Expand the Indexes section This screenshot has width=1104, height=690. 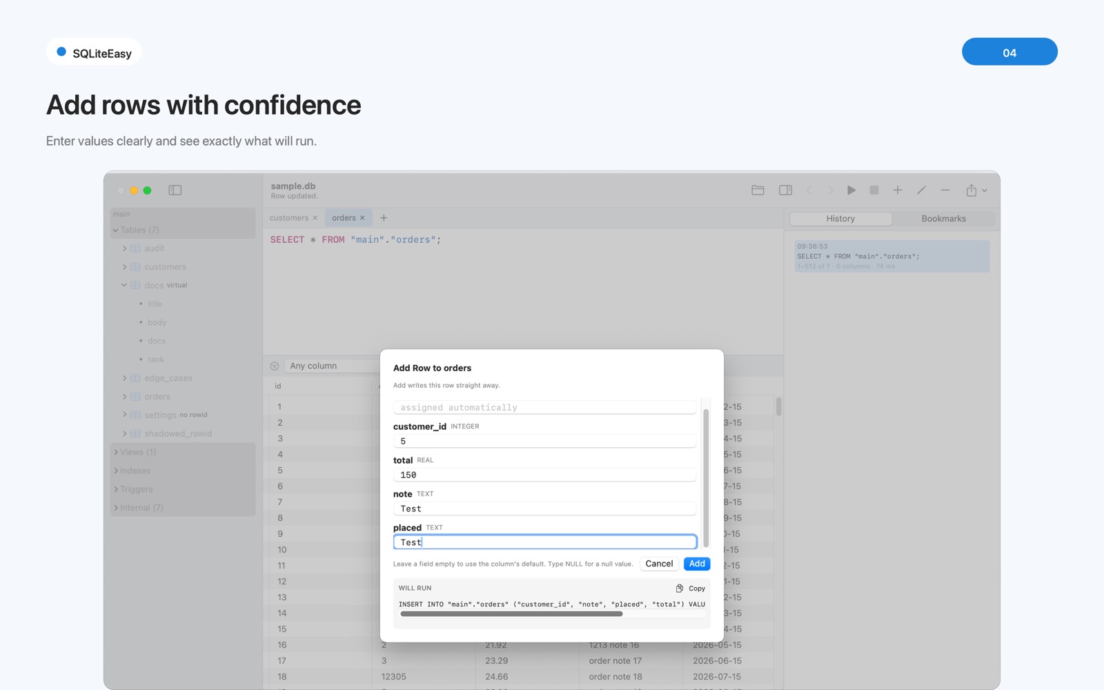115,471
